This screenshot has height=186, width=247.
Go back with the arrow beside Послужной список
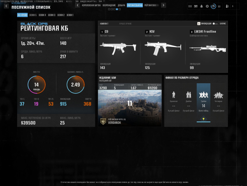click(x=6, y=6)
